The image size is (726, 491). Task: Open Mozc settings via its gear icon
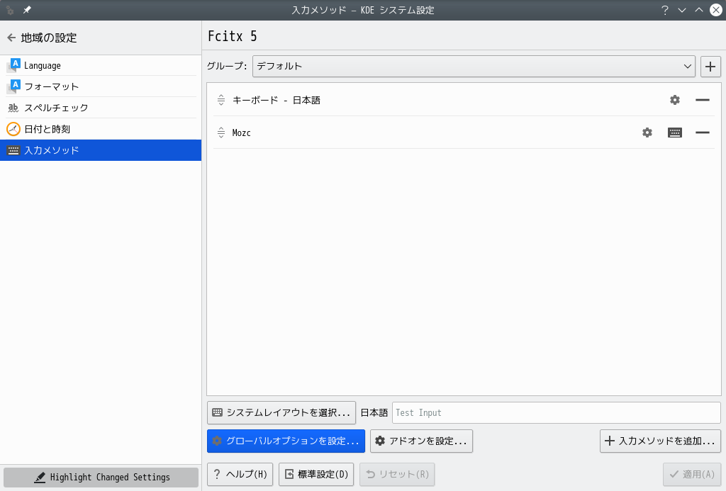(x=647, y=132)
